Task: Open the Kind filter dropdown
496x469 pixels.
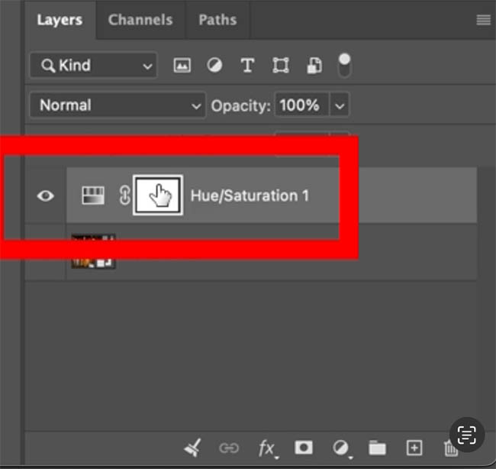Action: tap(94, 65)
